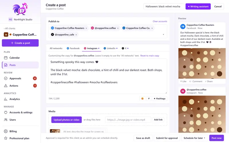Click the post title input field

[x=163, y=6]
